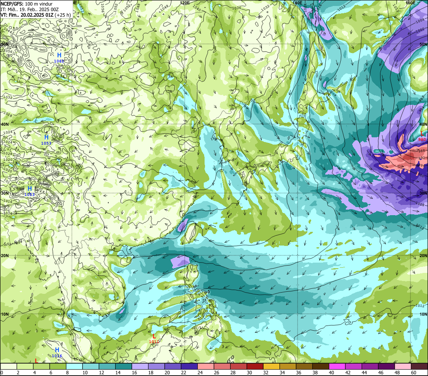Click the title text 'NCEP/GFS: 100 m vindur'
This screenshot has height=376, width=428.
[x=27, y=4]
